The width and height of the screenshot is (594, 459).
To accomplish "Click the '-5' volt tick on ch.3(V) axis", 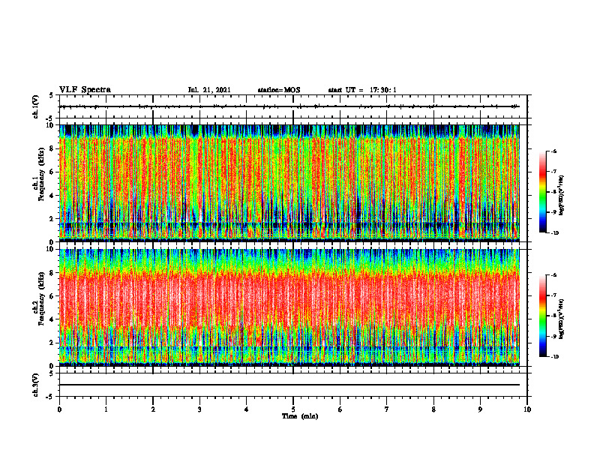I will [51, 397].
